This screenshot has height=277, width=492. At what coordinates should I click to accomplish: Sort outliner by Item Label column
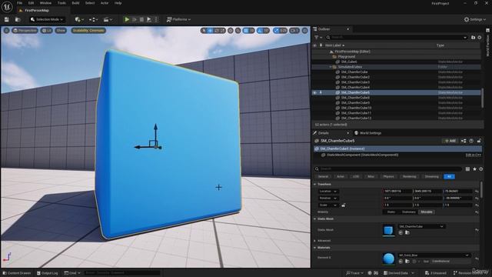tap(334, 45)
